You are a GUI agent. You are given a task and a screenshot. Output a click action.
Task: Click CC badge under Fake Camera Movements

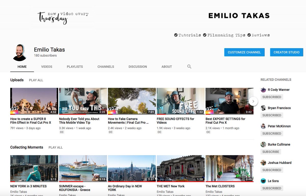pyautogui.click(x=111, y=132)
